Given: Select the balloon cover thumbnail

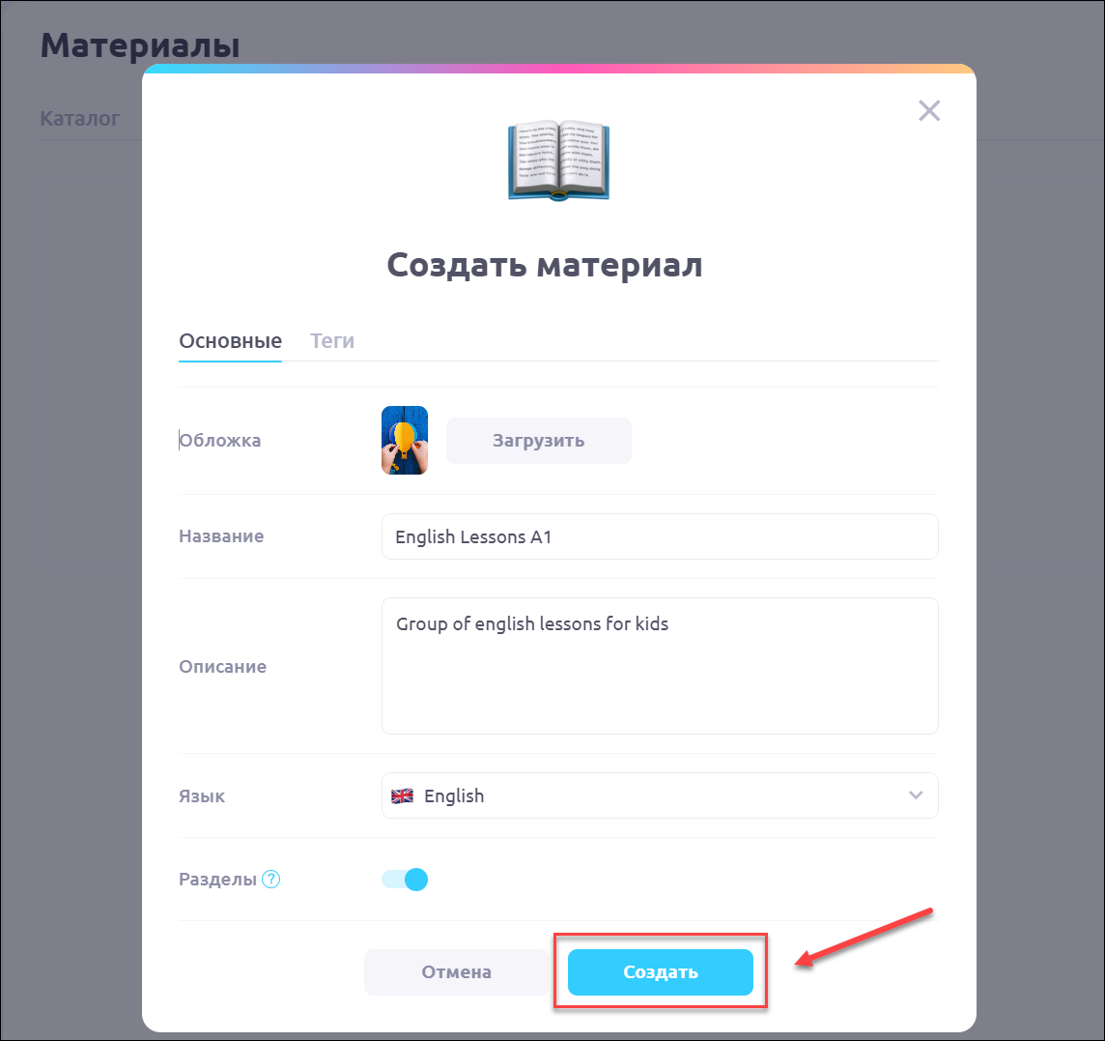Looking at the screenshot, I should click(x=405, y=440).
